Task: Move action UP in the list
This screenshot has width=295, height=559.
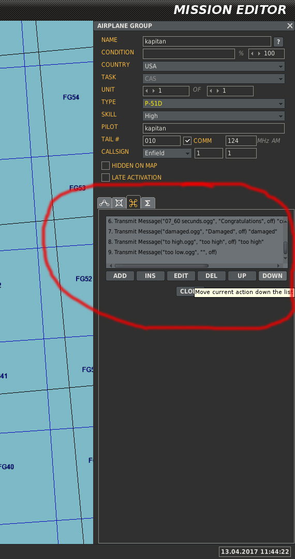Action: (242, 276)
